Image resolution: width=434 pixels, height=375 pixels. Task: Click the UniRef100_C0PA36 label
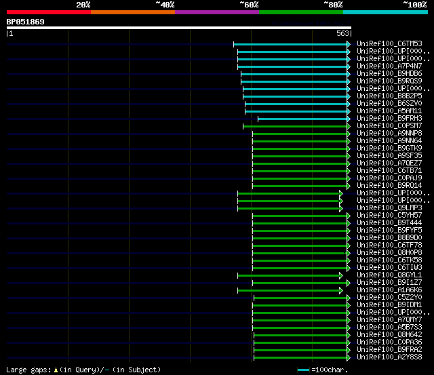(389, 342)
